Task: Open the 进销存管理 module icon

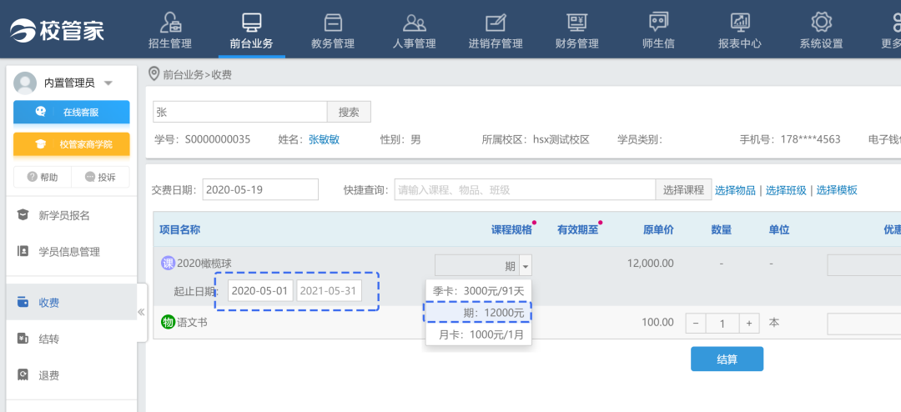Action: (496, 23)
